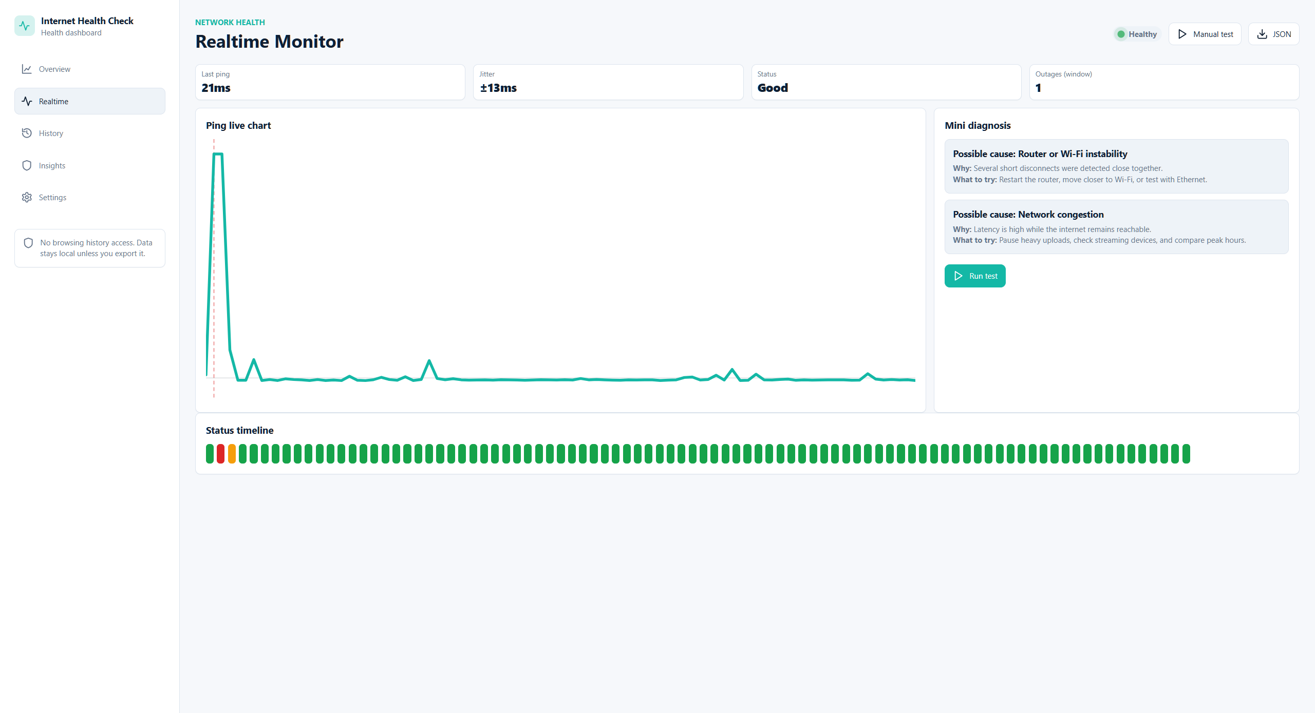Click the play icon on Manual test

tap(1182, 34)
